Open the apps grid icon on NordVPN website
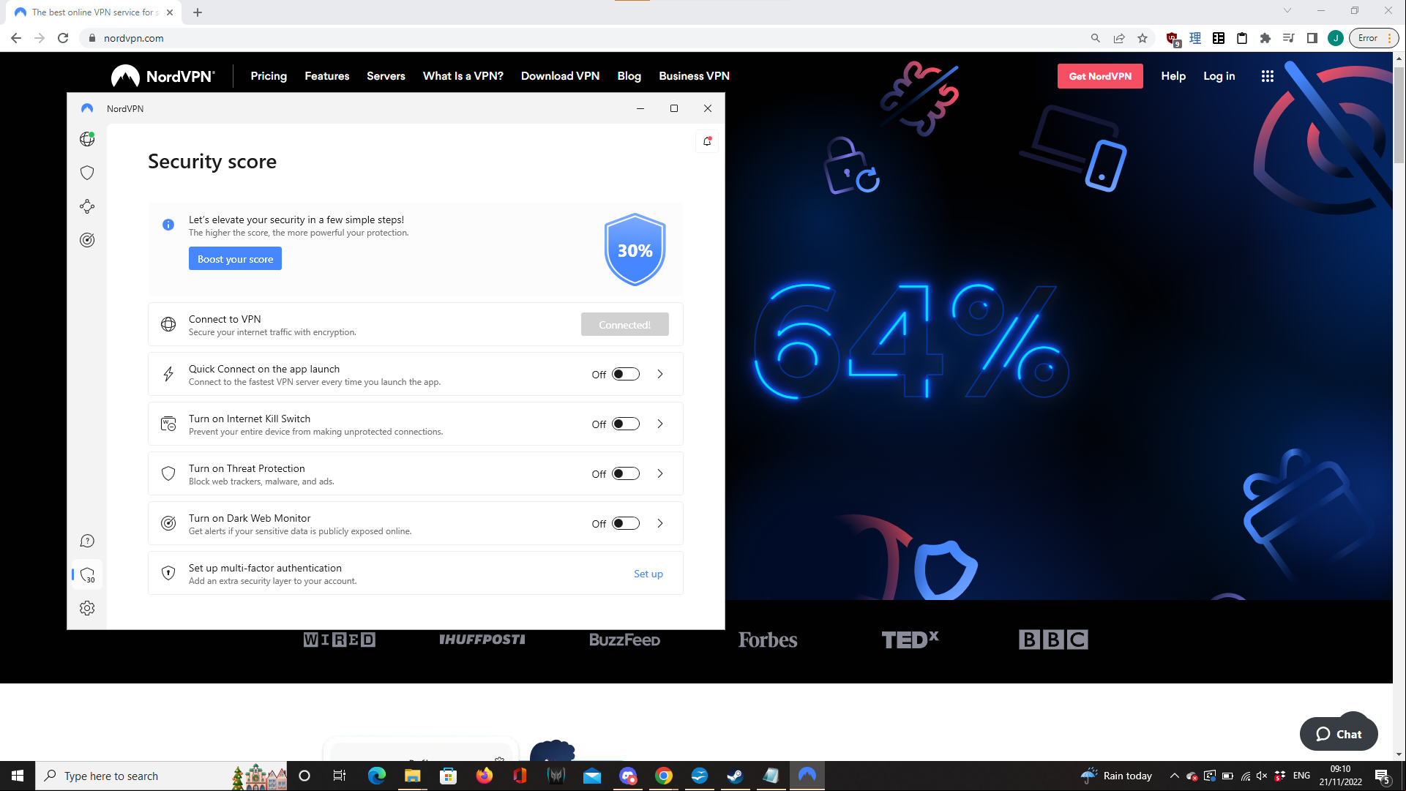The height and width of the screenshot is (791, 1406). tap(1268, 76)
